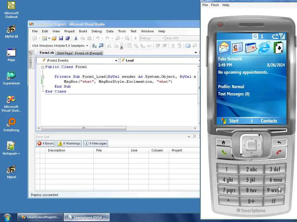297x222 pixels.
Task: Open the active files dropdown beside document tabs
Action: click(x=196, y=53)
